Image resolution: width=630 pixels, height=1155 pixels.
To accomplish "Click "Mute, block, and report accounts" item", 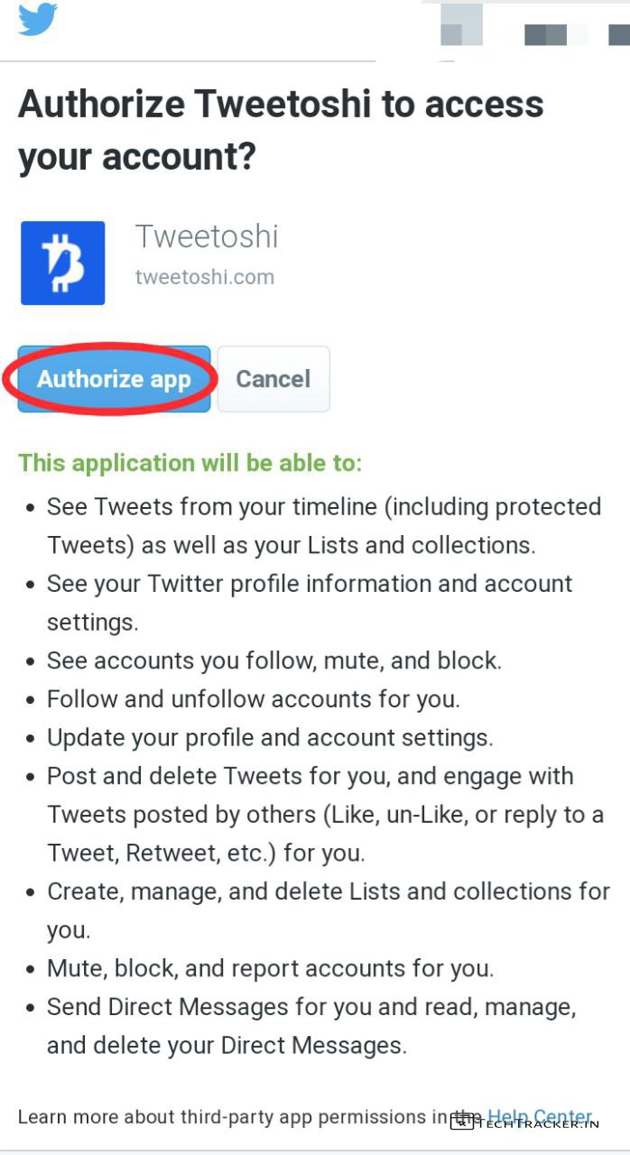I will [x=270, y=968].
